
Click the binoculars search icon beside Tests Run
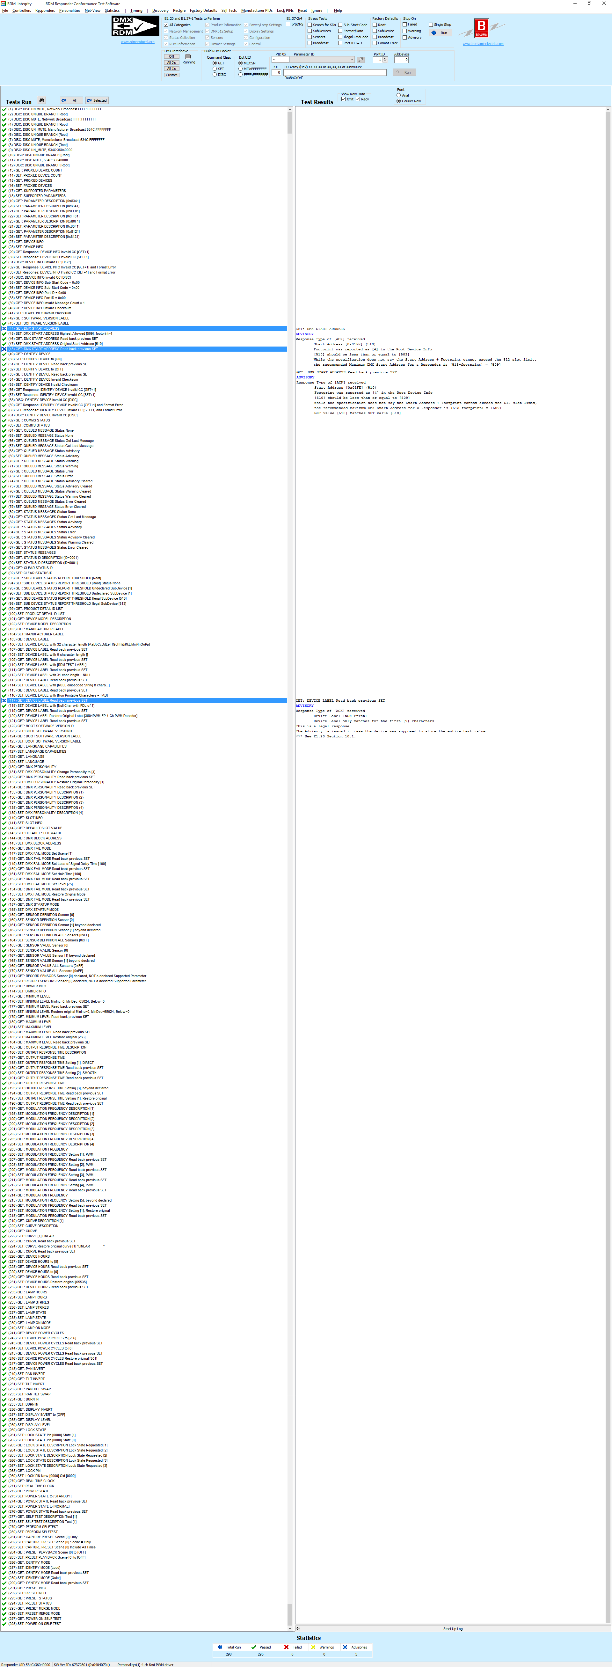pos(41,100)
